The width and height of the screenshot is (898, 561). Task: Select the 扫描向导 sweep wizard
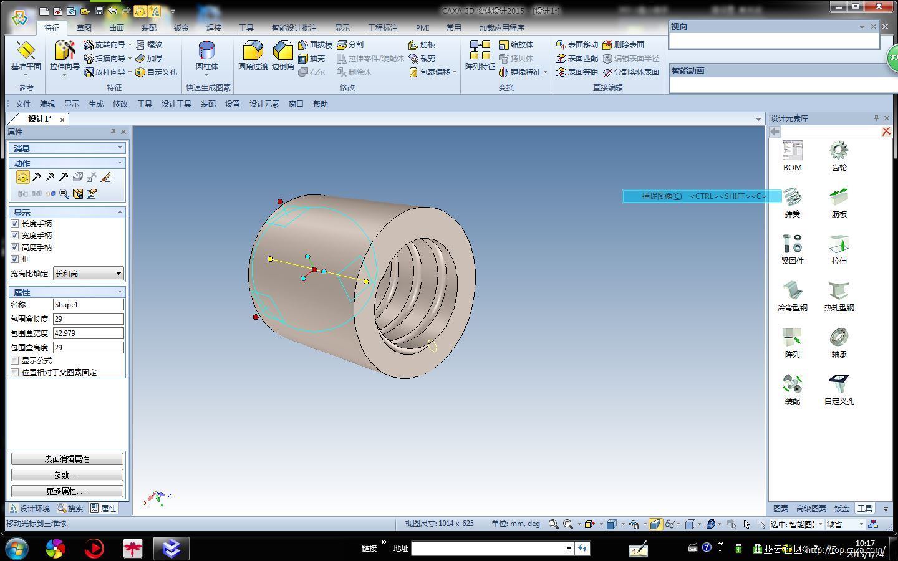pyautogui.click(x=105, y=59)
